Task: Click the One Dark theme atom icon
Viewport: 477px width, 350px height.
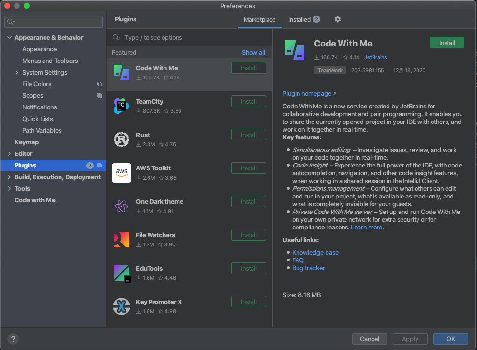Action: [121, 206]
